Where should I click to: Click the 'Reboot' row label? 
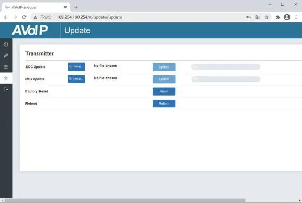coord(31,103)
